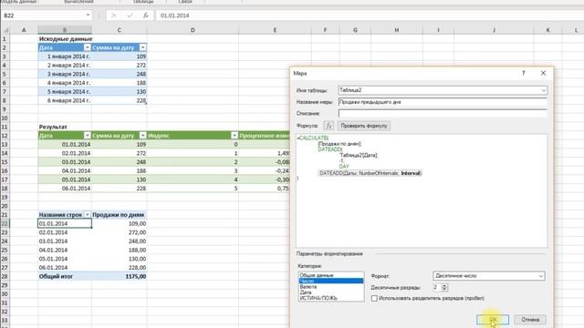Select Валюта category
Viewport: 584px width, 328px height.
tap(331, 287)
